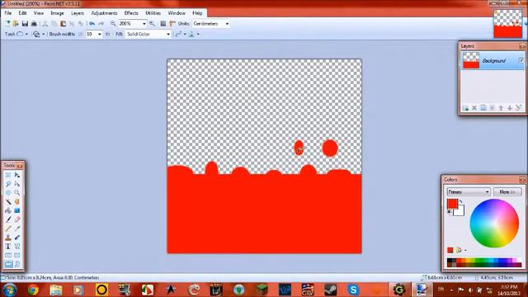Image resolution: width=528 pixels, height=297 pixels.
Task: Click the Print toolbar icon
Action: 34,24
